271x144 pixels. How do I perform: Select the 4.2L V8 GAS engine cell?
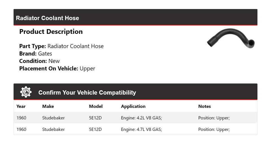point(141,118)
